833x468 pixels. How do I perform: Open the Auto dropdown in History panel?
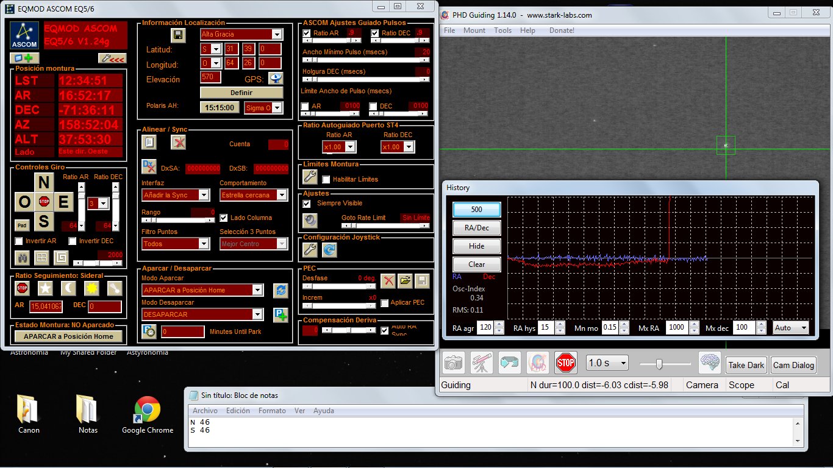click(x=790, y=327)
